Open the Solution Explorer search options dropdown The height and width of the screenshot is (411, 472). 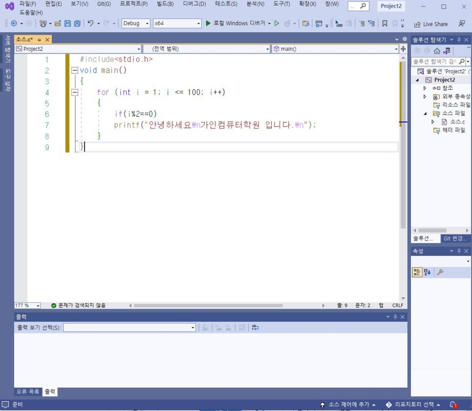[x=468, y=62]
